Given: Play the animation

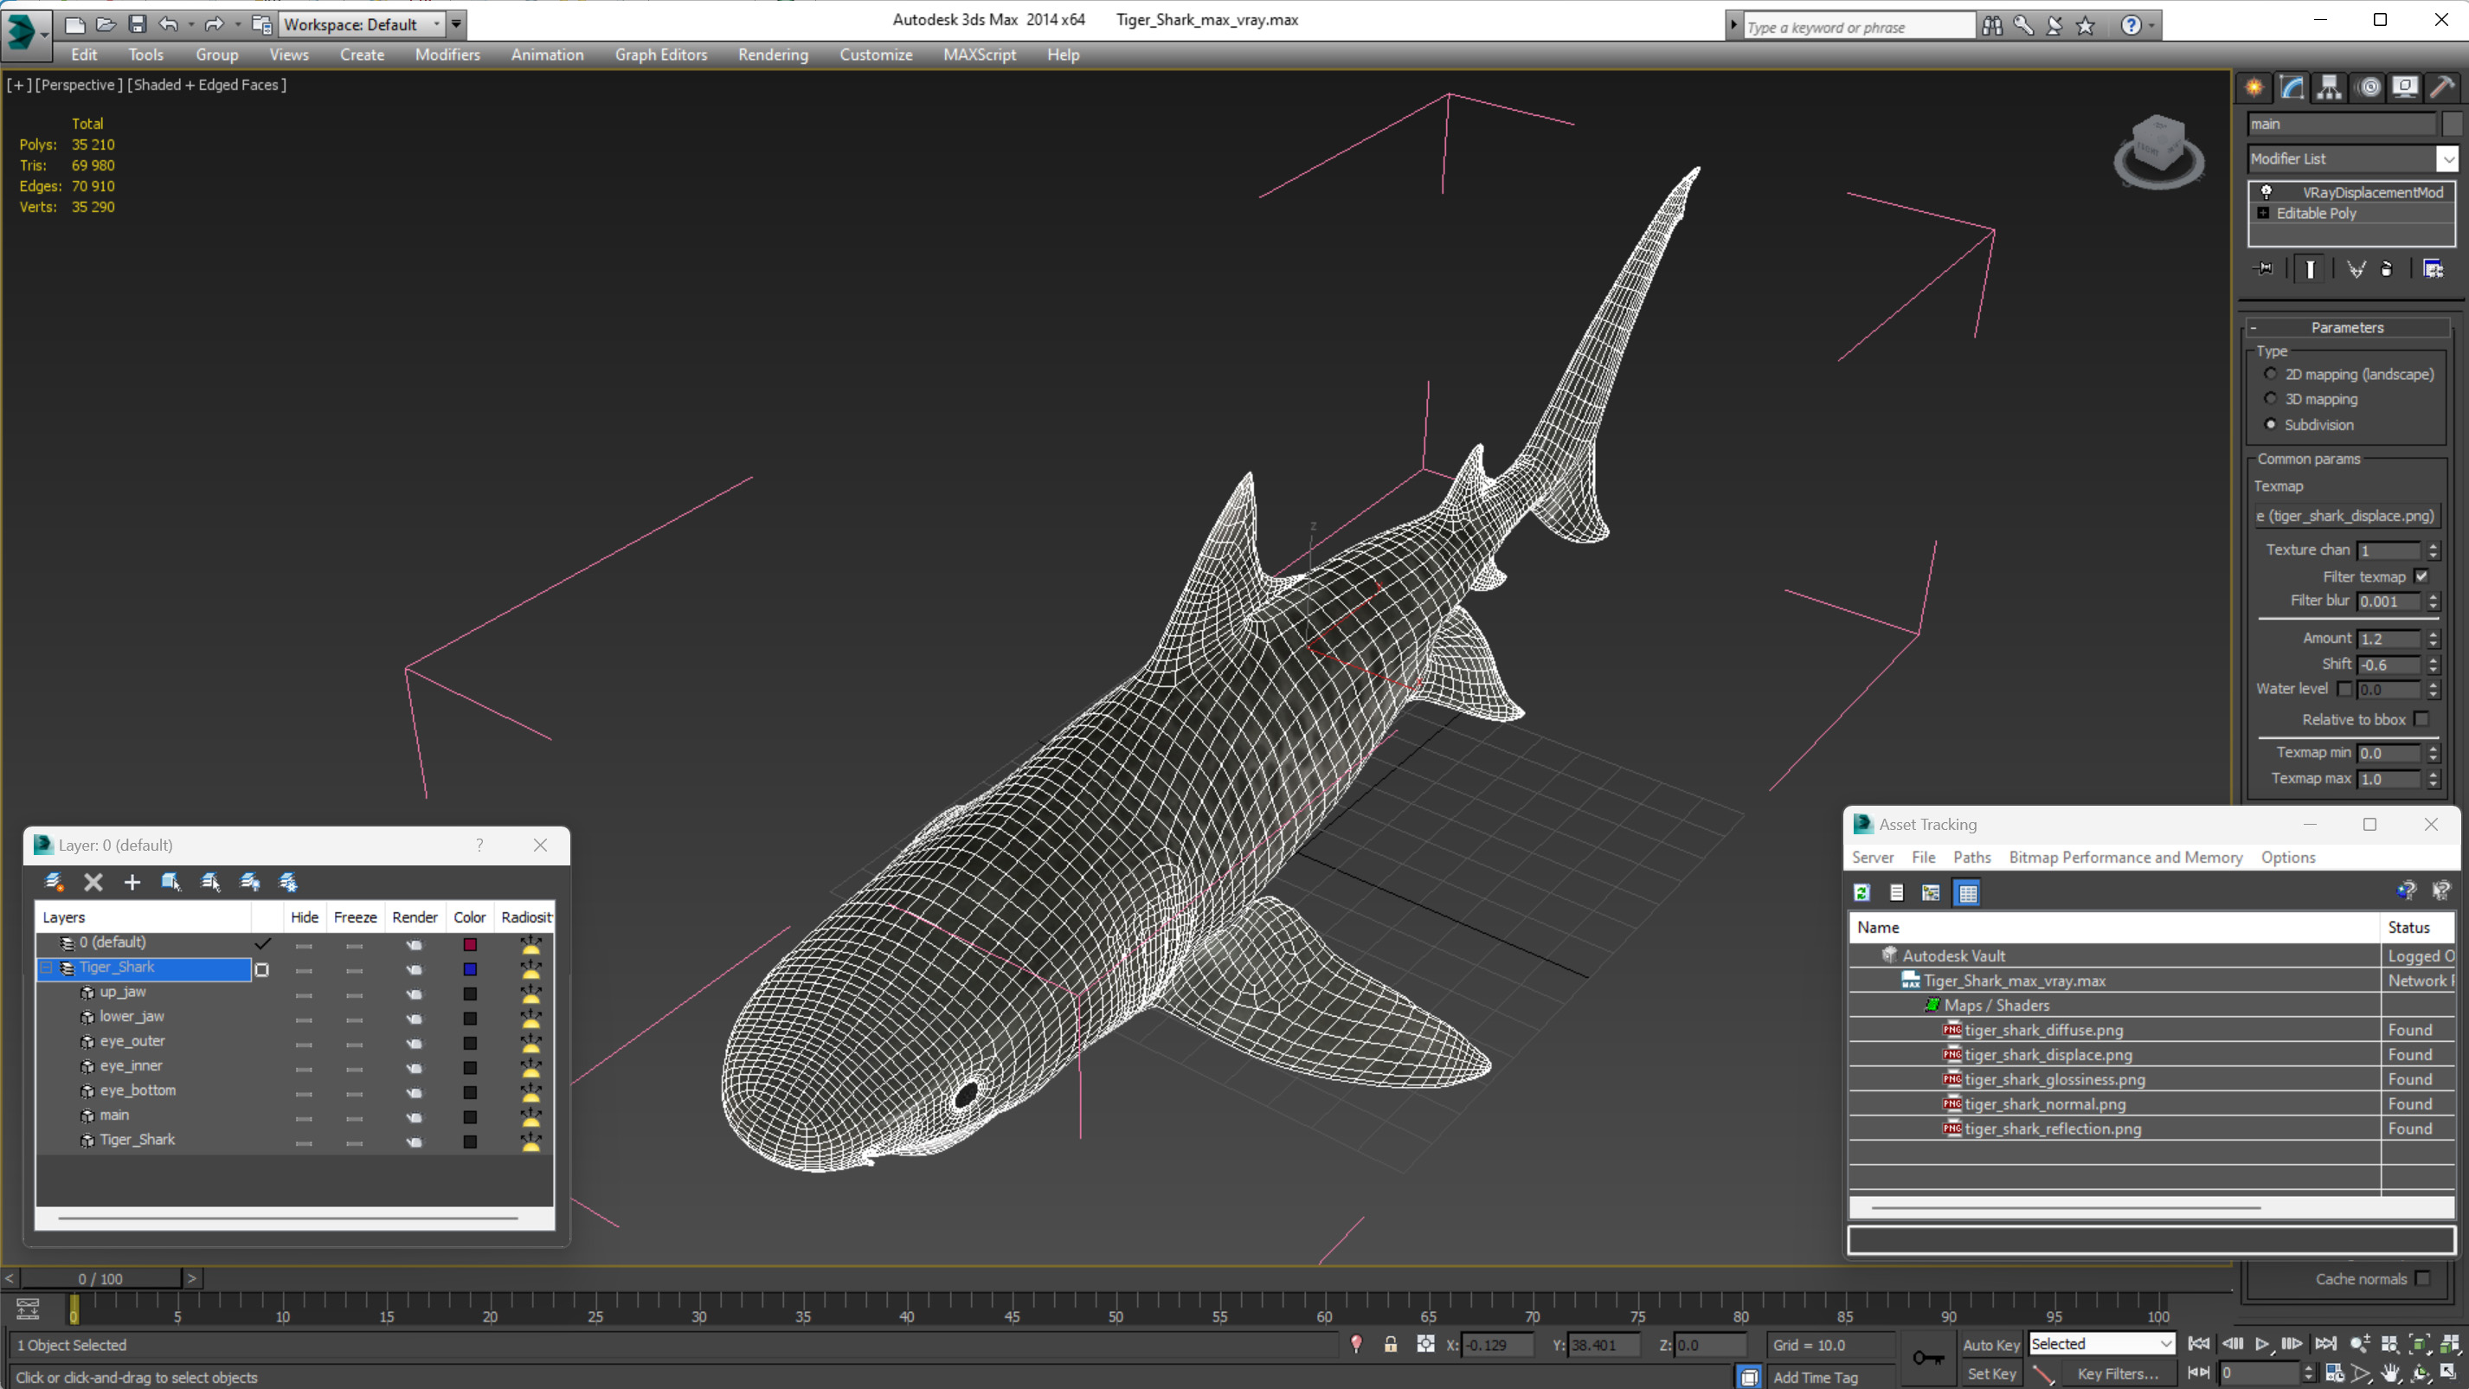Looking at the screenshot, I should pyautogui.click(x=2262, y=1344).
